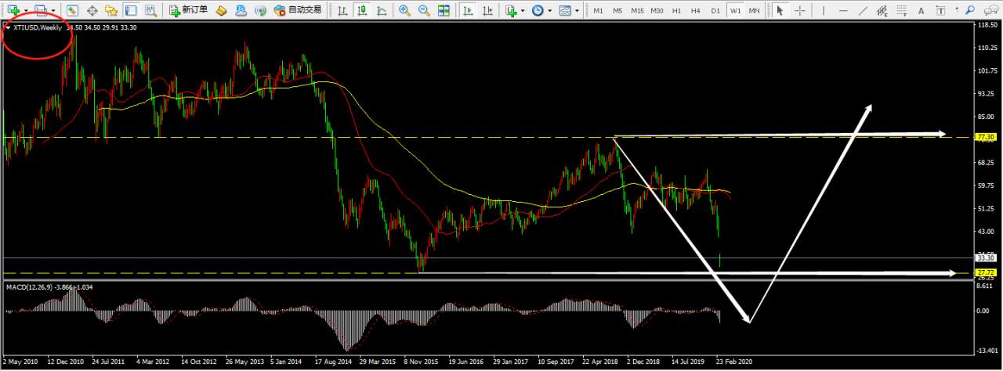Screen dimensions: 1003x371
Task: Open the Market Watch window icon
Action: tap(73, 10)
